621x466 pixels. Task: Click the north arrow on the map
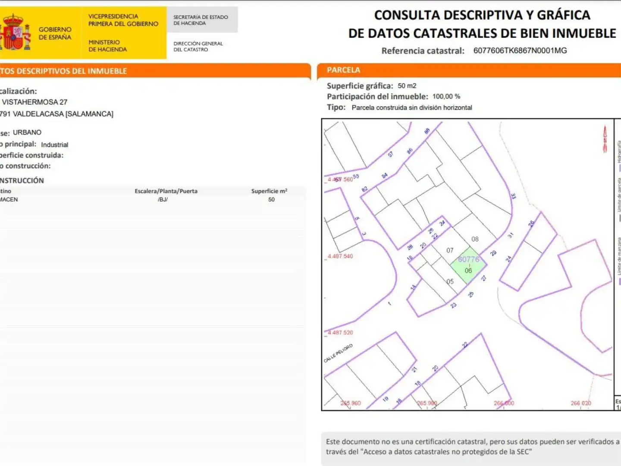(605, 139)
